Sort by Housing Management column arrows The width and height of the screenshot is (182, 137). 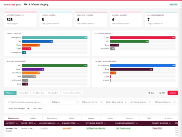pyautogui.click(x=137, y=123)
